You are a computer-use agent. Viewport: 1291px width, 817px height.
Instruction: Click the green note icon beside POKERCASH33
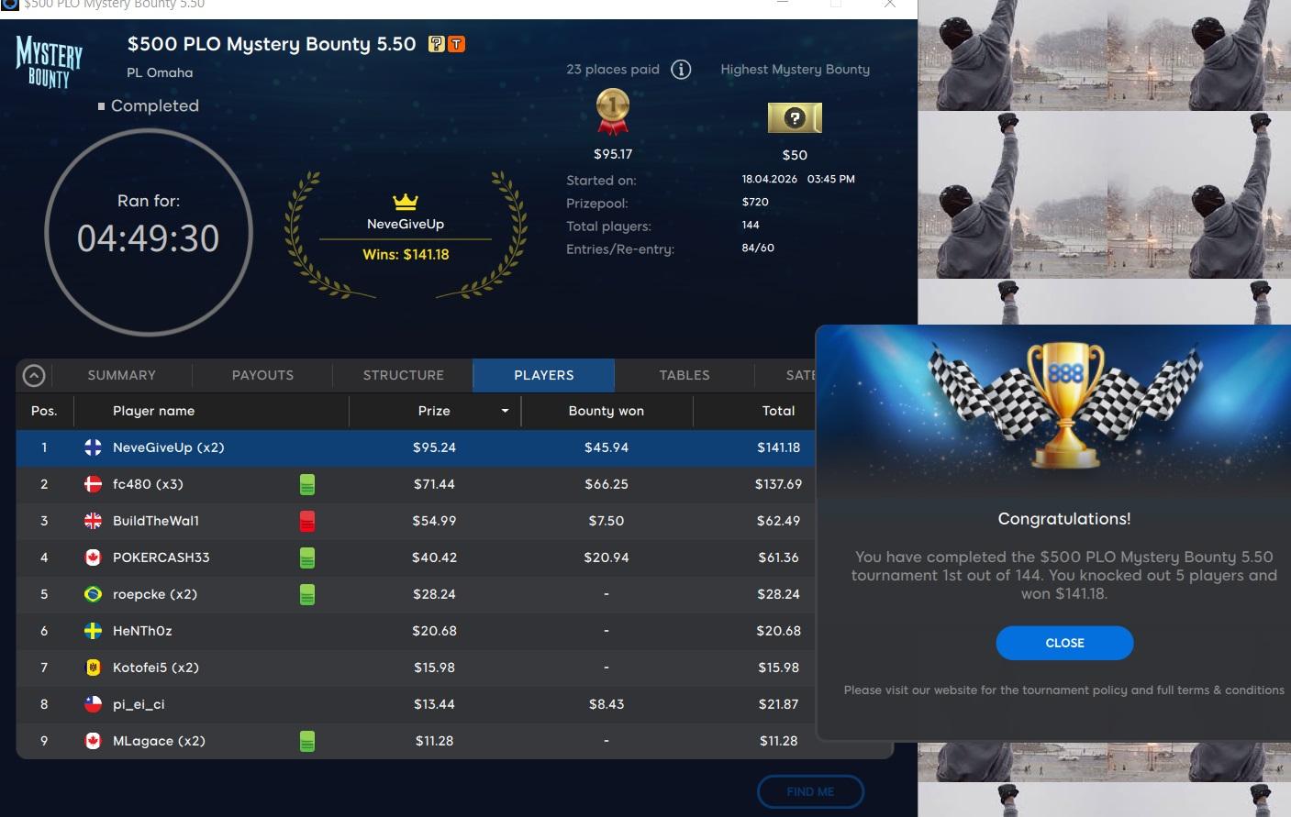click(307, 558)
